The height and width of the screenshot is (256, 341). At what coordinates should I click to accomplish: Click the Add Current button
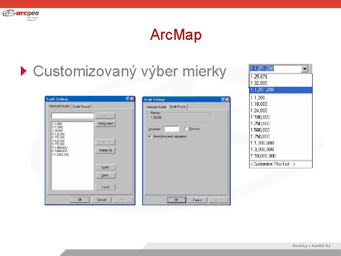105,124
